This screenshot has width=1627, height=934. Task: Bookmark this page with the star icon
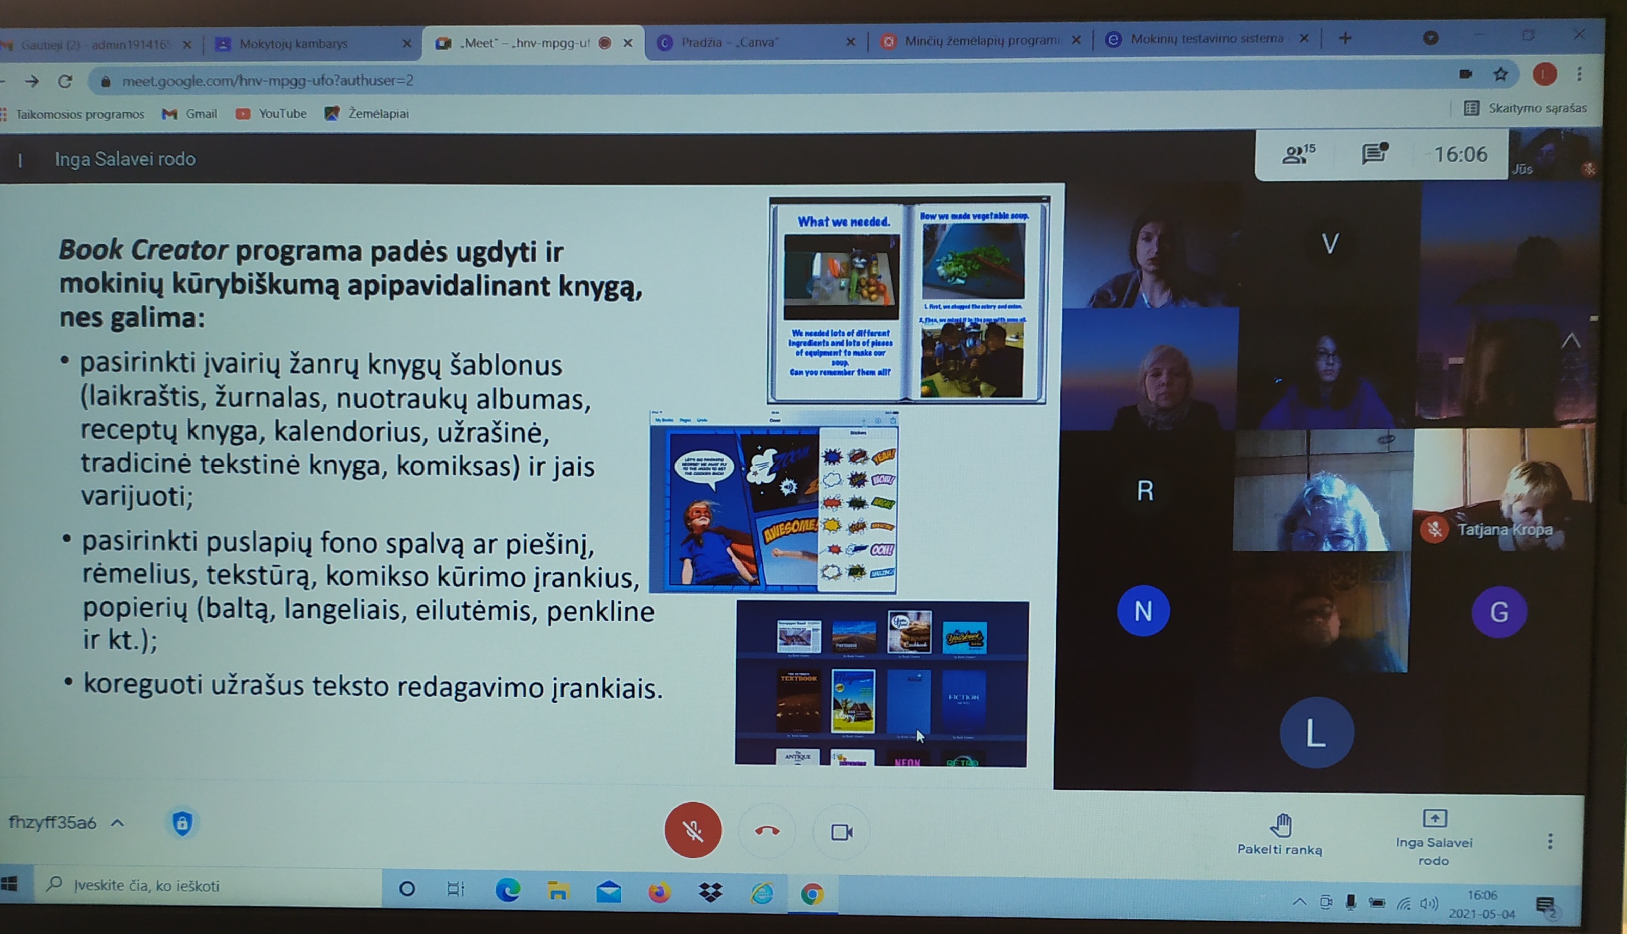(x=1501, y=74)
